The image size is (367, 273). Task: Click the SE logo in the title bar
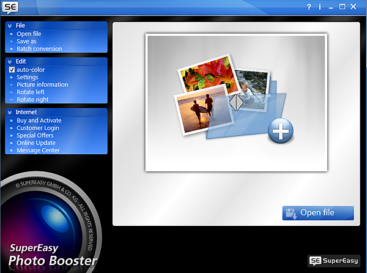pos(10,7)
